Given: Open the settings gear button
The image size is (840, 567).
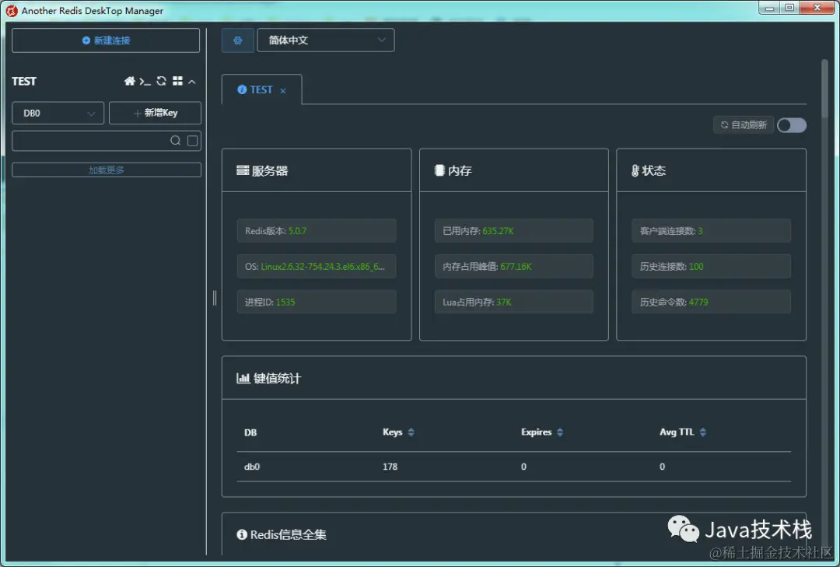Looking at the screenshot, I should [x=237, y=40].
